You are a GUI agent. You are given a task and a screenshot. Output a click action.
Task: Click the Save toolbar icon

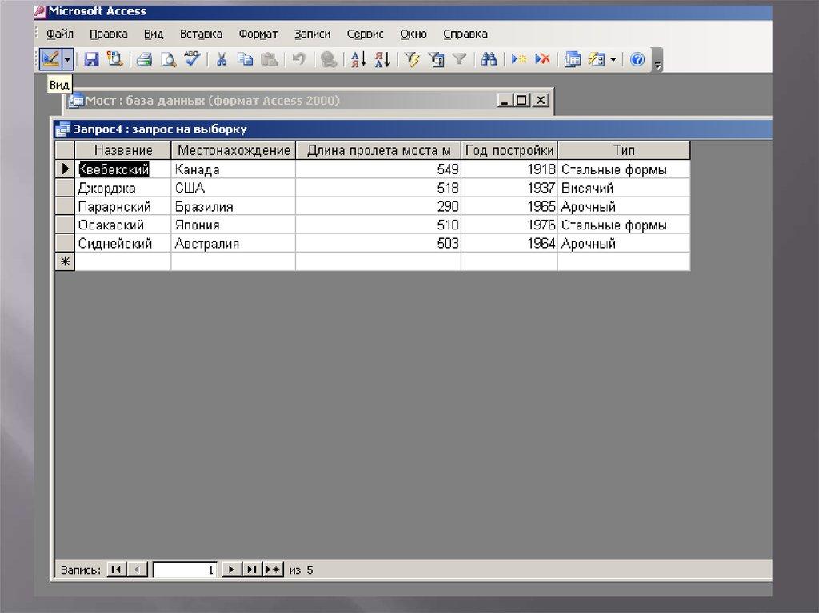point(91,59)
